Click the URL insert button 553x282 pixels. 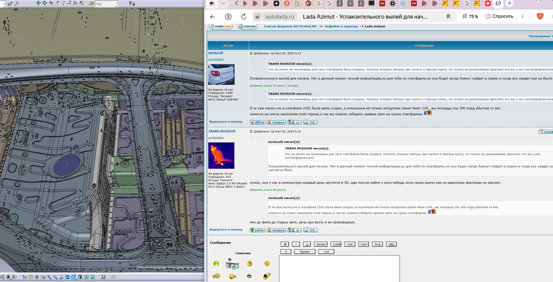(x=391, y=244)
